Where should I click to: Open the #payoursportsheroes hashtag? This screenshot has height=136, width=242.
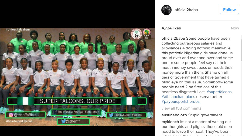(x=180, y=101)
